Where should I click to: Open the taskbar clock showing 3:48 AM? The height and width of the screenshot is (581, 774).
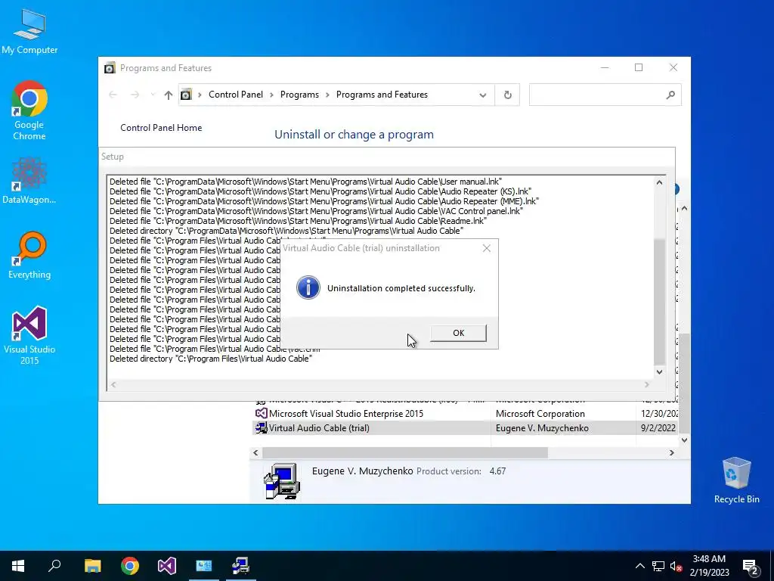pos(709,566)
